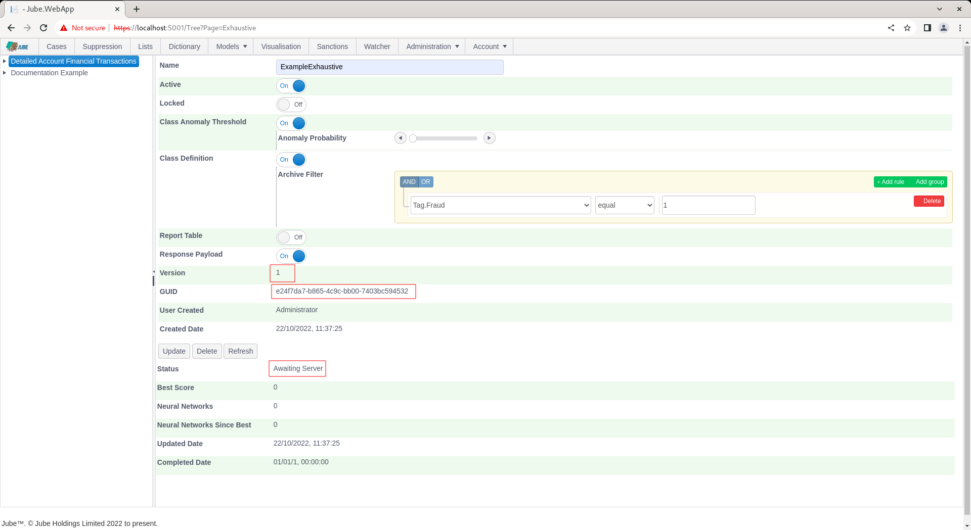The image size is (971, 530).
Task: Click the Update button
Action: [x=174, y=351]
